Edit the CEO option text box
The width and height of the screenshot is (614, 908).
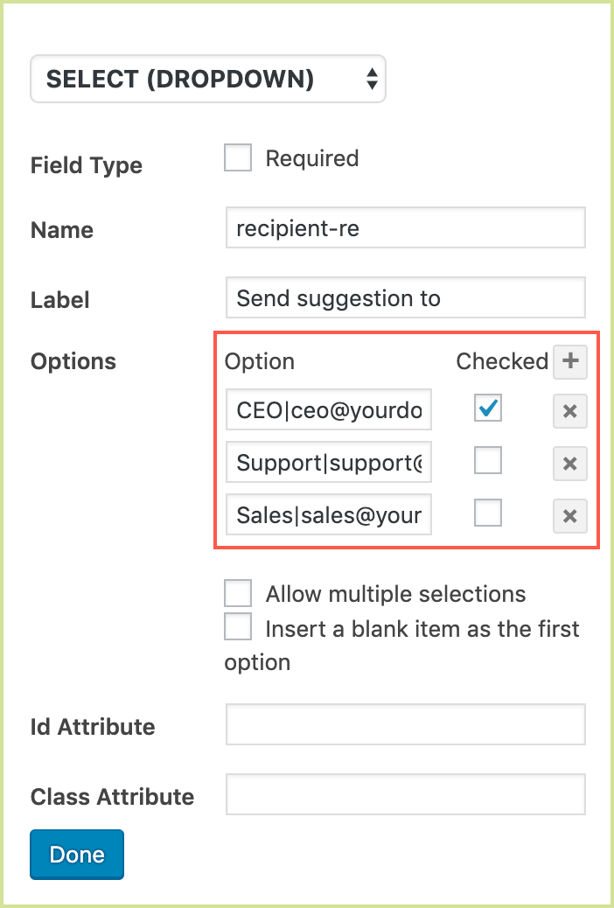tap(329, 411)
